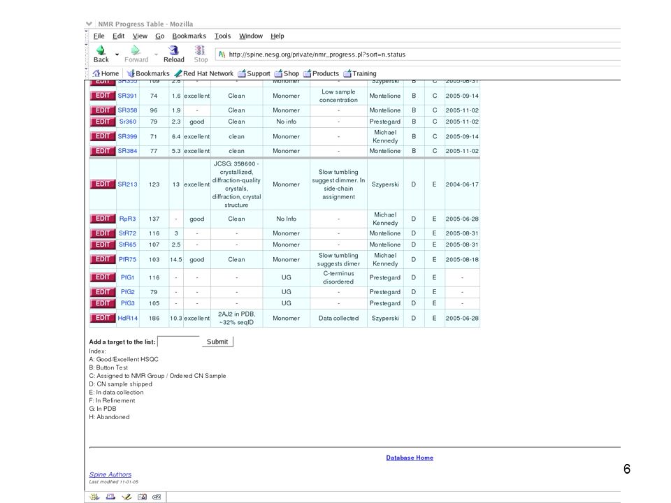Open the Bookmarks menu
Viewport: 671px width, 503px height.
(189, 36)
